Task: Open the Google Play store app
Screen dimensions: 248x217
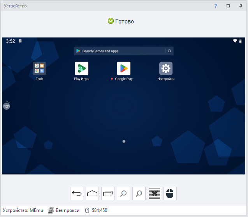Action: [x=124, y=69]
